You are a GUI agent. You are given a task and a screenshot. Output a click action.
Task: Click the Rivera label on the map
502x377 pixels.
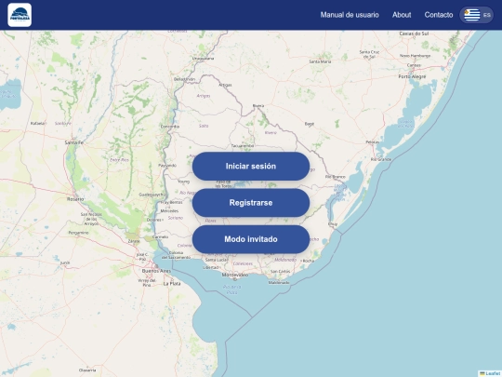pos(258,105)
